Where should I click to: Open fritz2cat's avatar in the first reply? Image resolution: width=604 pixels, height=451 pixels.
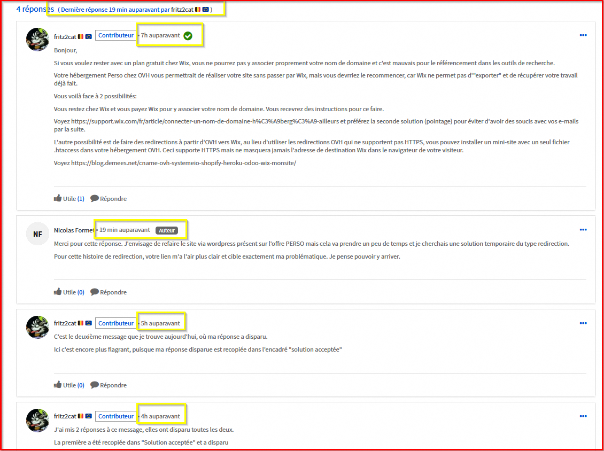tap(37, 39)
